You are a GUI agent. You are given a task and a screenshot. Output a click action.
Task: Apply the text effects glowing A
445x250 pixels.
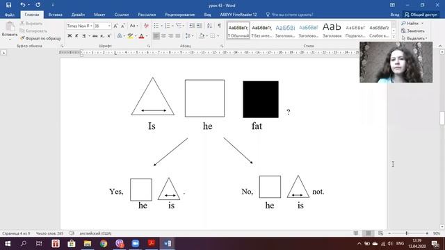click(120, 35)
